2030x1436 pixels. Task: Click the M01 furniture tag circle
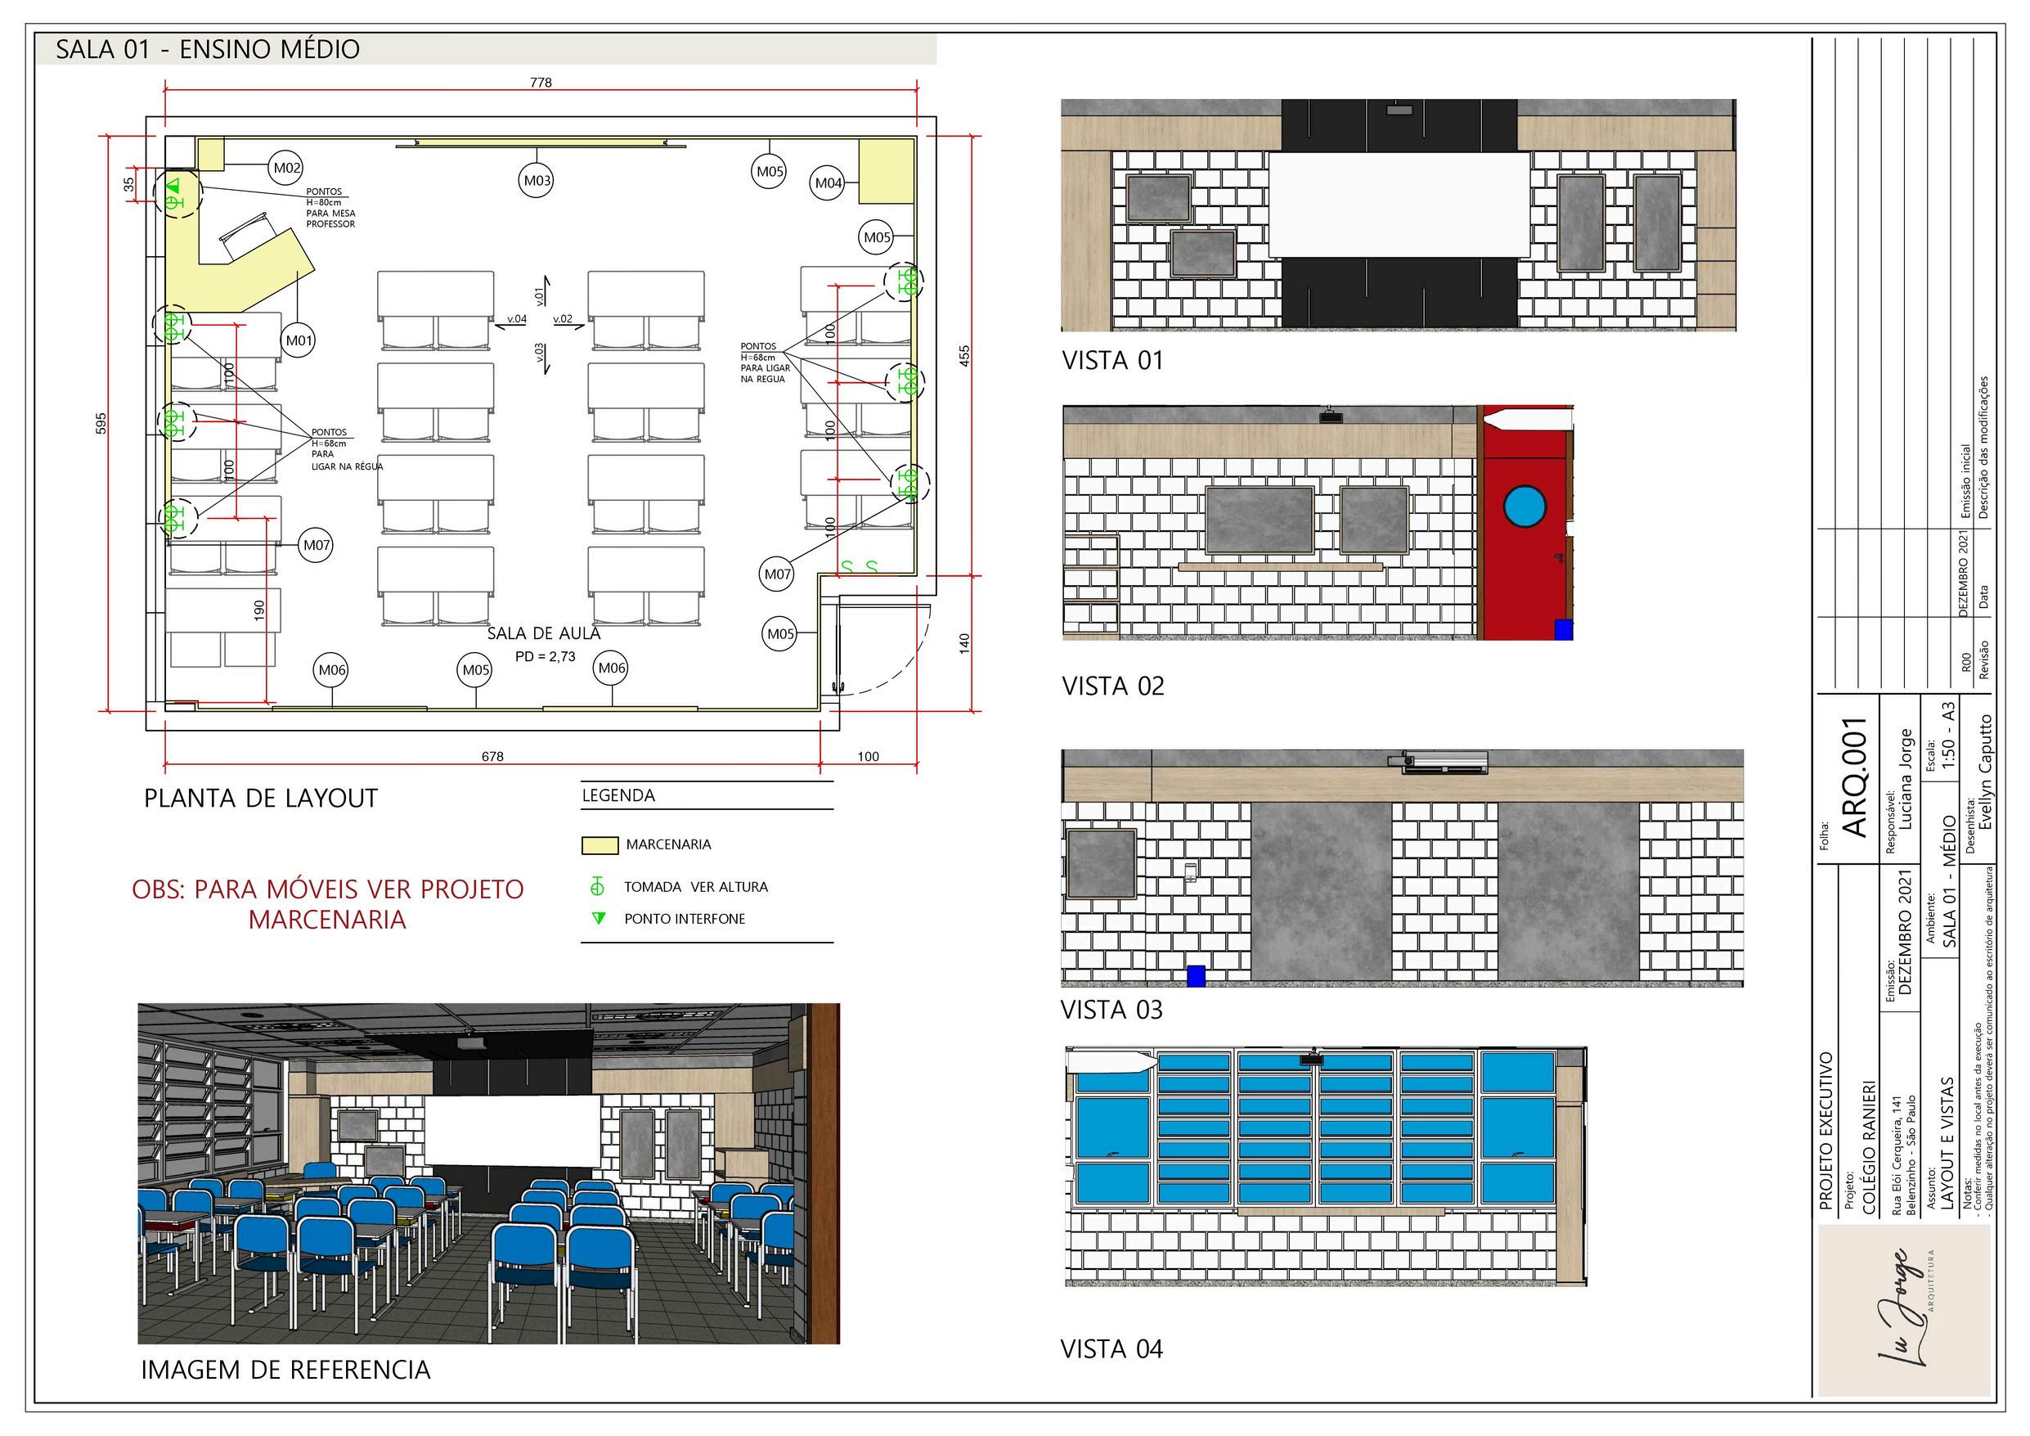coord(299,340)
